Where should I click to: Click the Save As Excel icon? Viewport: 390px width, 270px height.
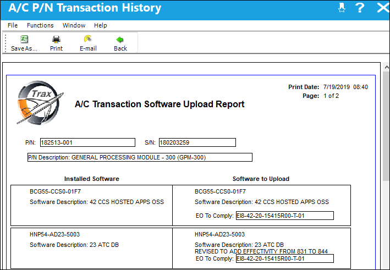point(24,39)
